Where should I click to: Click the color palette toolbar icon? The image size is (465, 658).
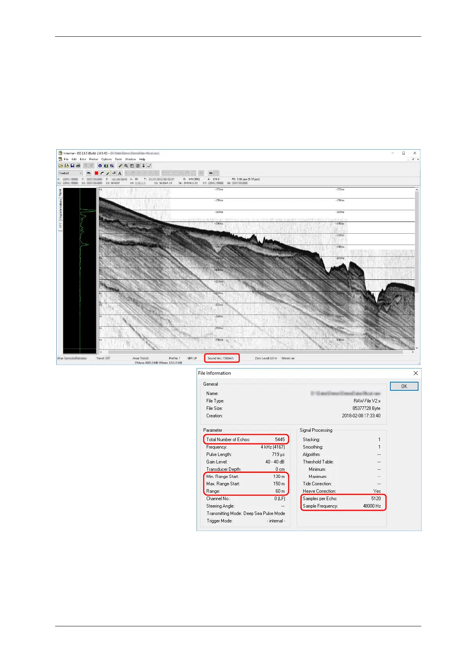[x=106, y=166]
